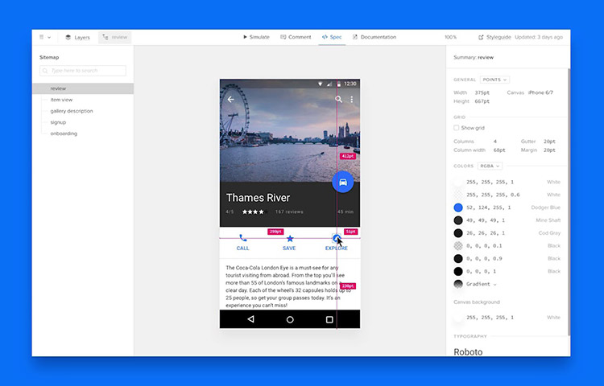Switch to Comment mode
The height and width of the screenshot is (386, 604).
pos(296,37)
